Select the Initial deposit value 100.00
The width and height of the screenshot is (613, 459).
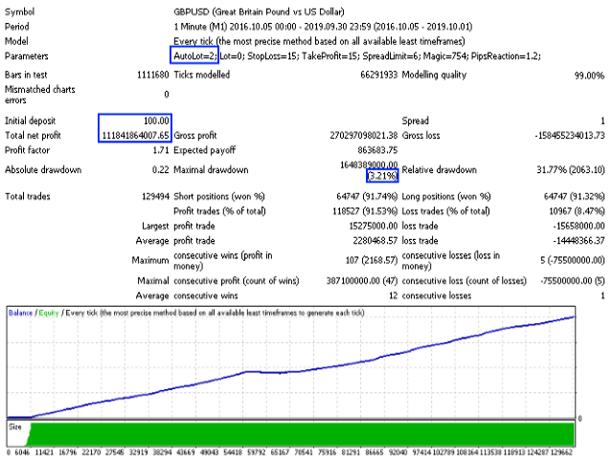click(156, 121)
